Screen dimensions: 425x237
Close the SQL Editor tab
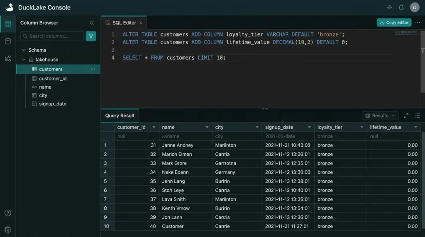point(141,23)
